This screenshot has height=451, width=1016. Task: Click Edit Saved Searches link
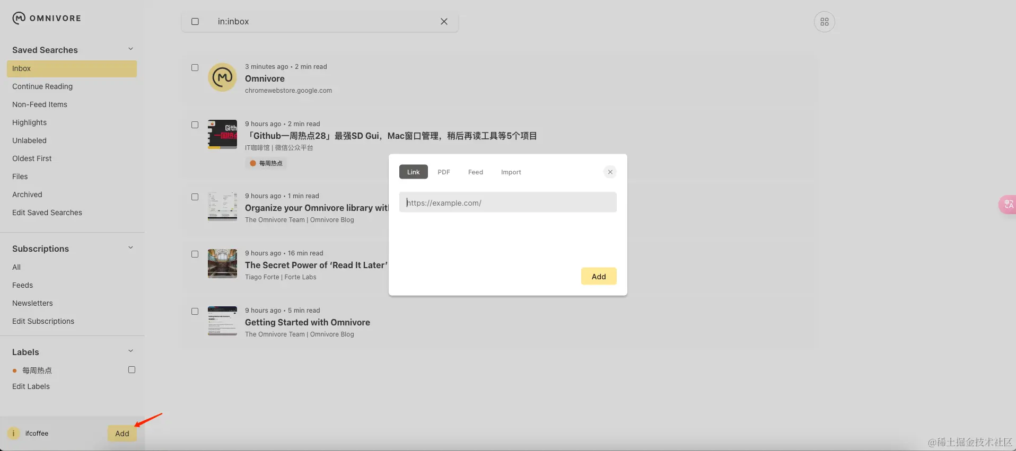pyautogui.click(x=47, y=213)
